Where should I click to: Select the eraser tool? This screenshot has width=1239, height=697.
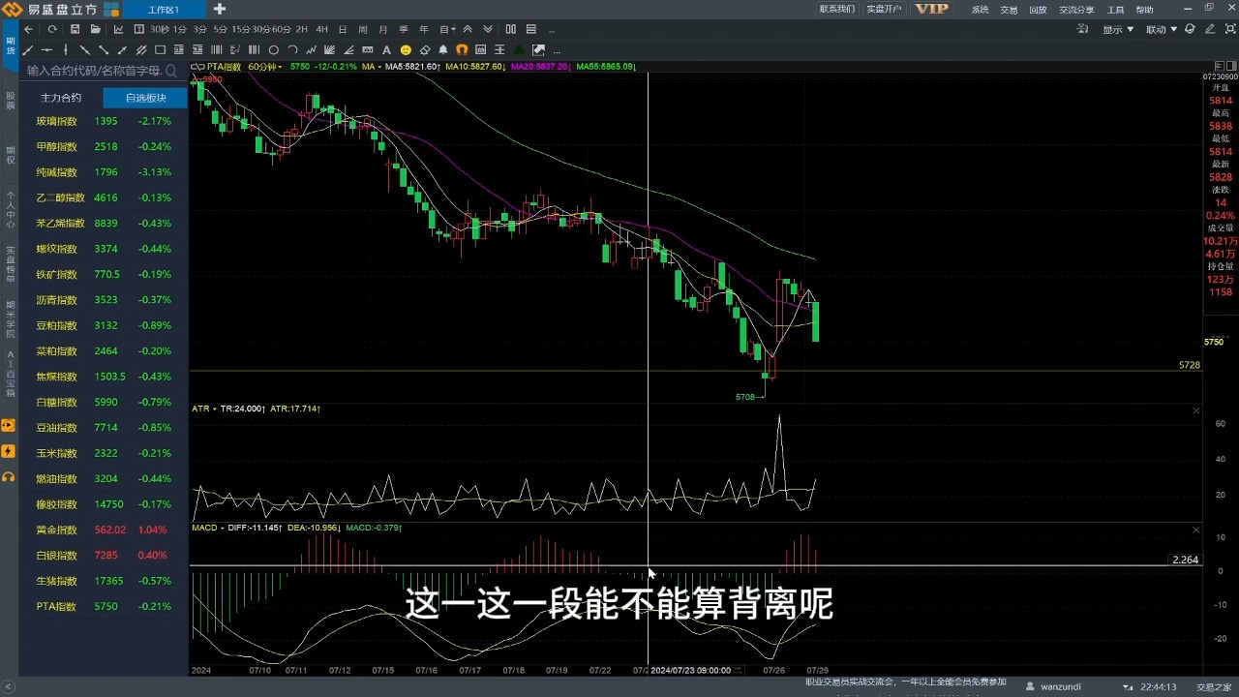tap(425, 50)
